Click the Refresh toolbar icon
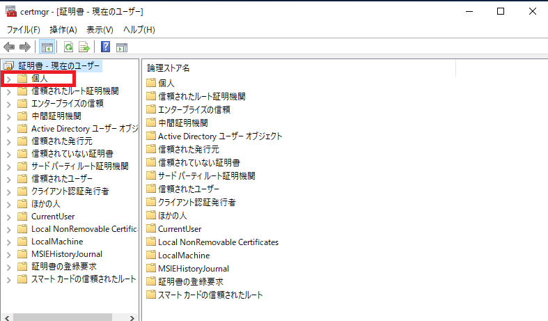 pyautogui.click(x=68, y=47)
